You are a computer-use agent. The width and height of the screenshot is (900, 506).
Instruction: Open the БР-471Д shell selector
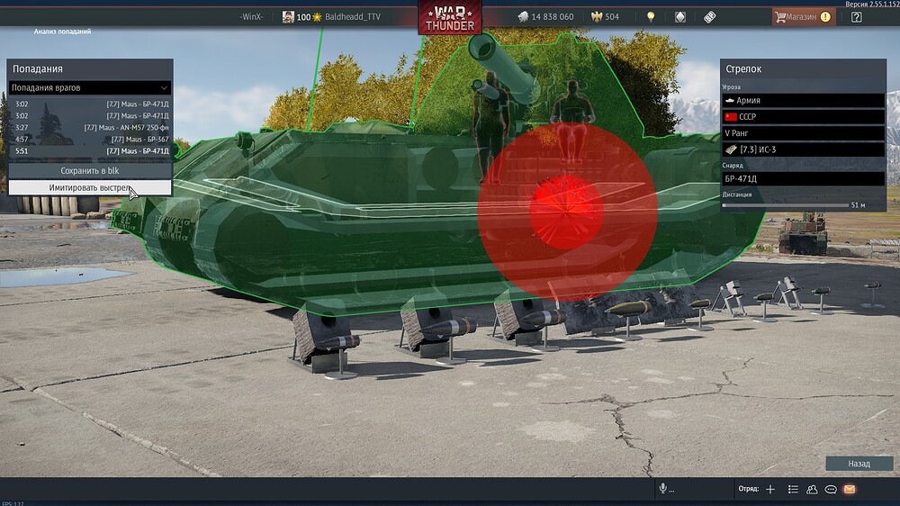coord(803,178)
